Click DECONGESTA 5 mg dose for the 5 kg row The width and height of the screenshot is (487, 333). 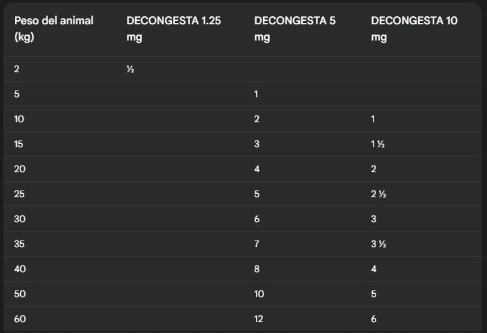256,94
